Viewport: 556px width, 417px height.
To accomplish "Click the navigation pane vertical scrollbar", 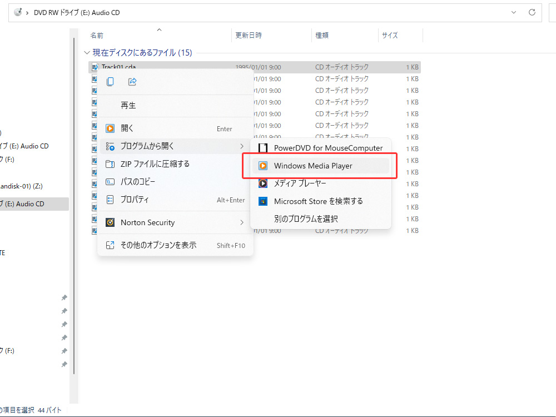I will (74, 206).
